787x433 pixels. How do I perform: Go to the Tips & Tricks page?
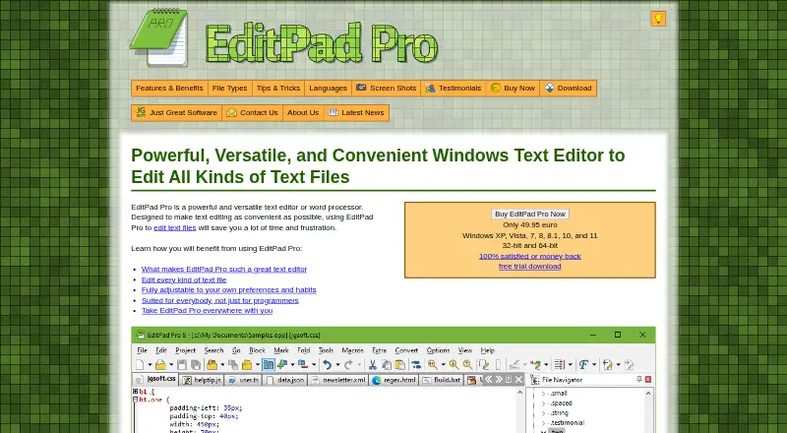pyautogui.click(x=278, y=88)
